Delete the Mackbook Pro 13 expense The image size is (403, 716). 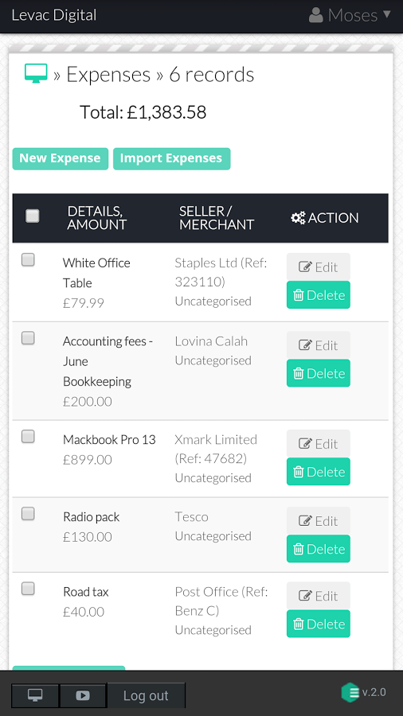tap(319, 472)
